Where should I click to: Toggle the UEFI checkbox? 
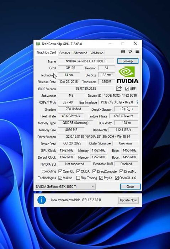click(x=127, y=89)
